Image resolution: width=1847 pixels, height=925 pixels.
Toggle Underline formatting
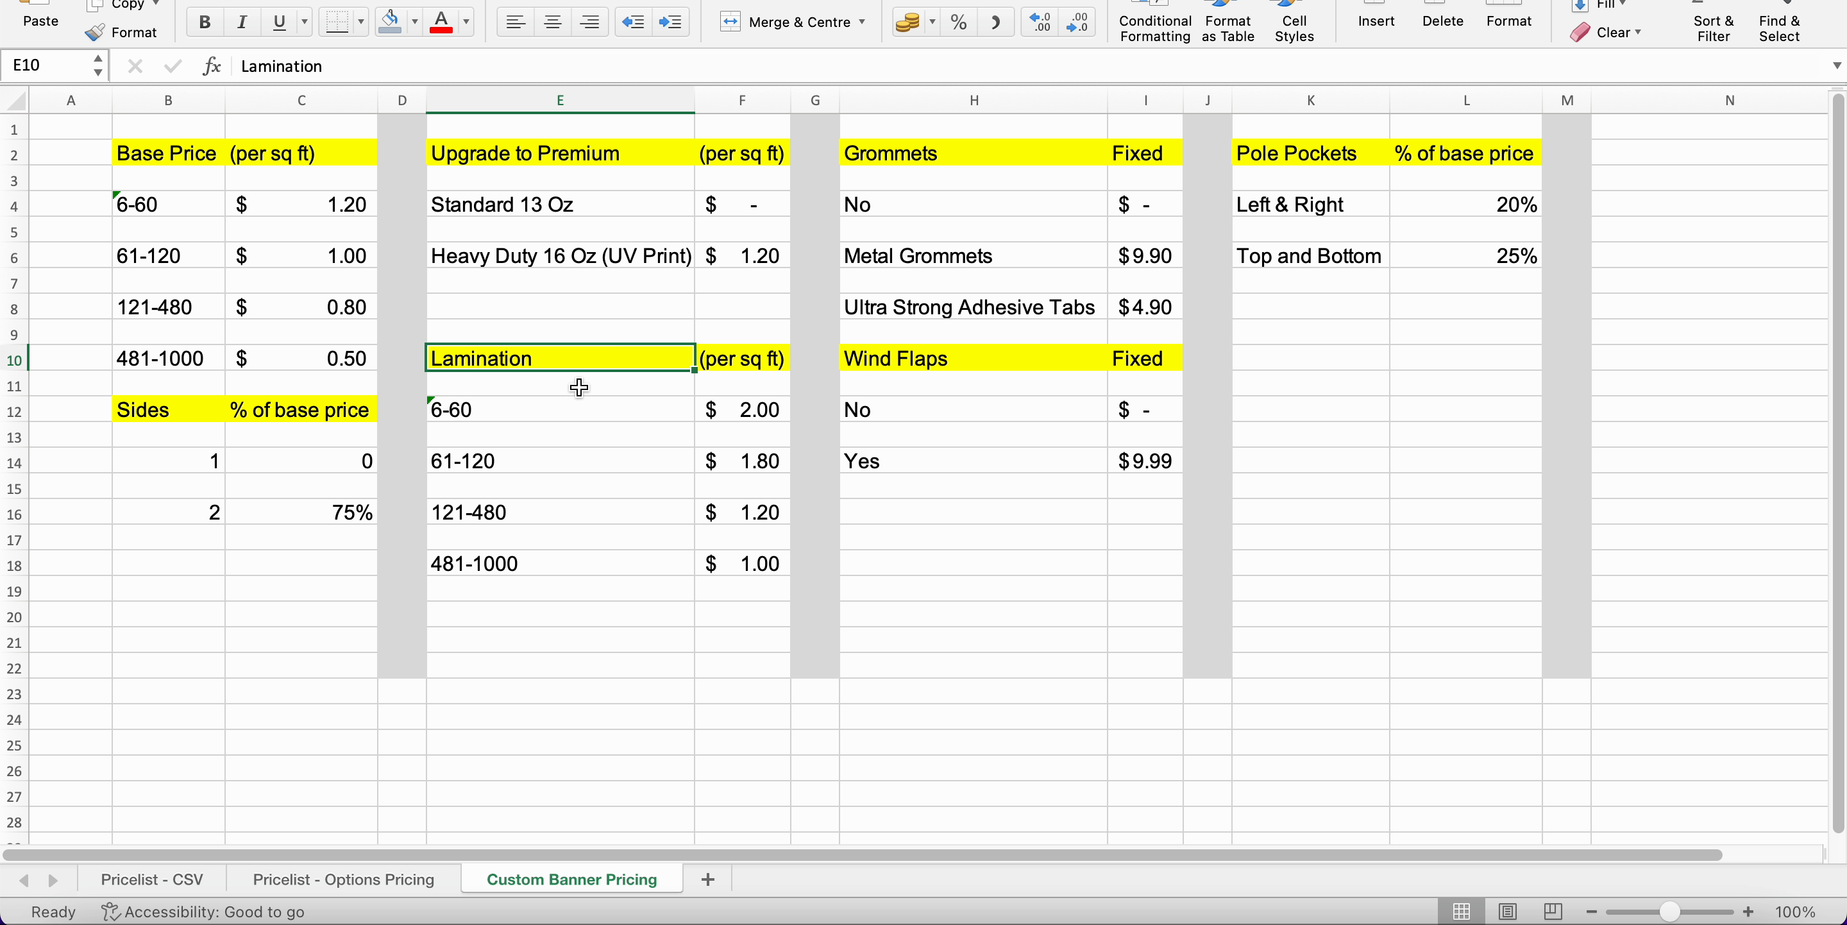279,22
